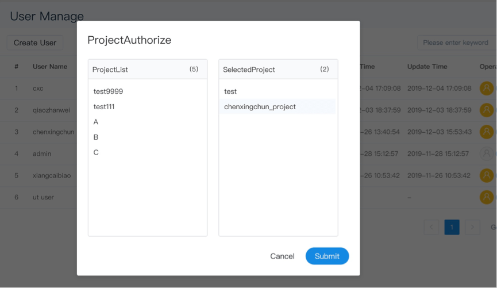The image size is (497, 288).
Task: Remove chenxingchun_project from SelectedProject
Action: pos(260,106)
